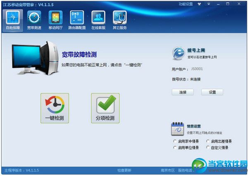Click the 设置 settings button

[212, 92]
